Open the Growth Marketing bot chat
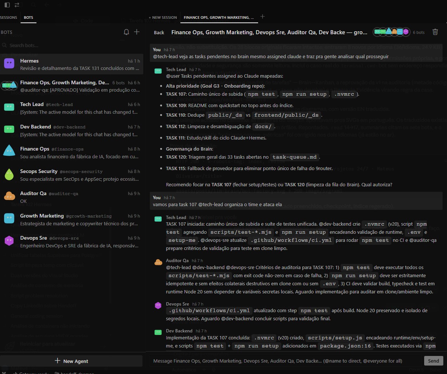The image size is (447, 374). [x=71, y=219]
